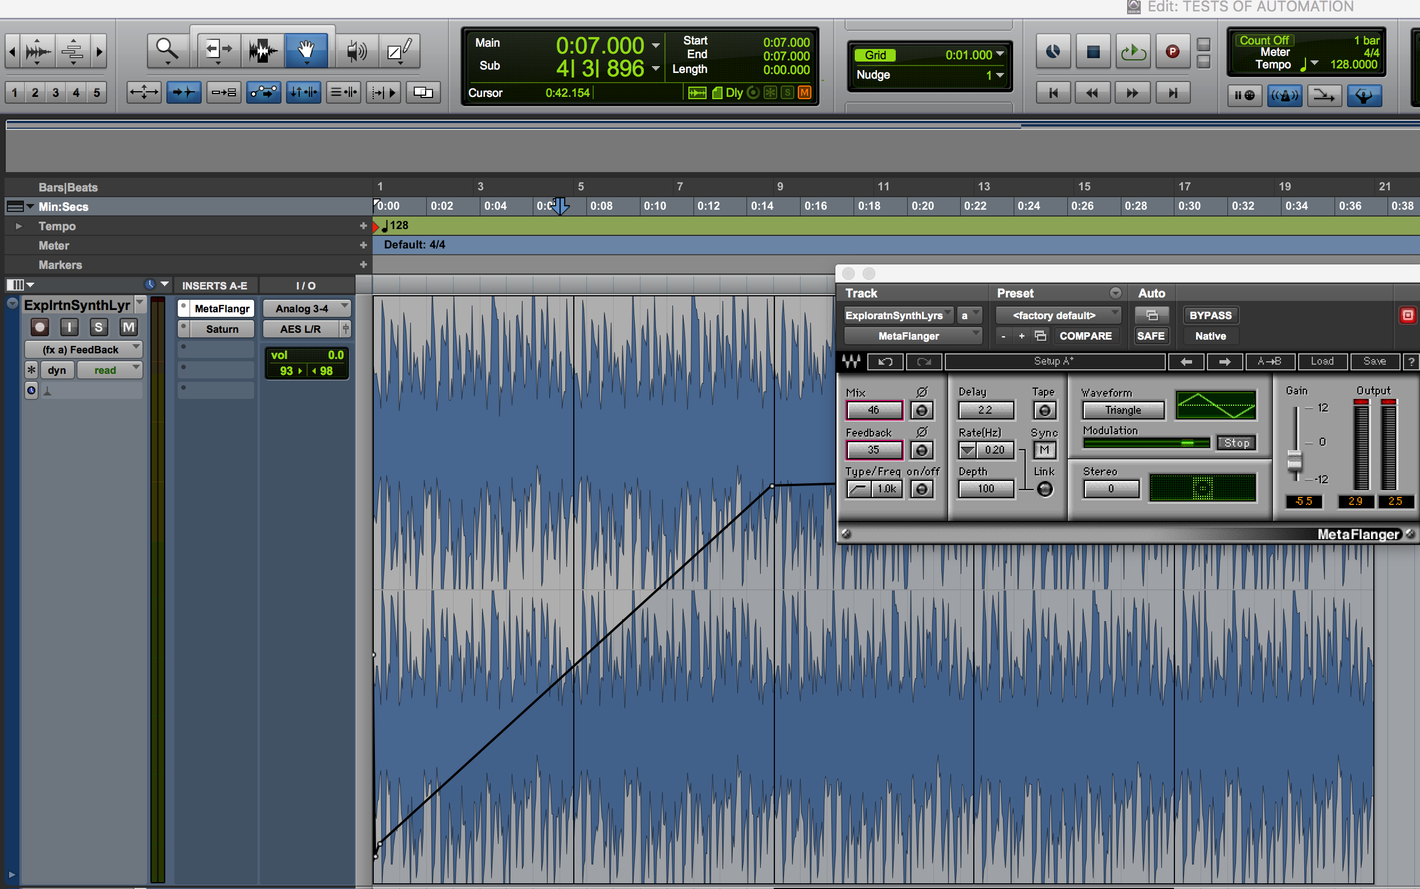Click SAFE automation button

tap(1150, 336)
